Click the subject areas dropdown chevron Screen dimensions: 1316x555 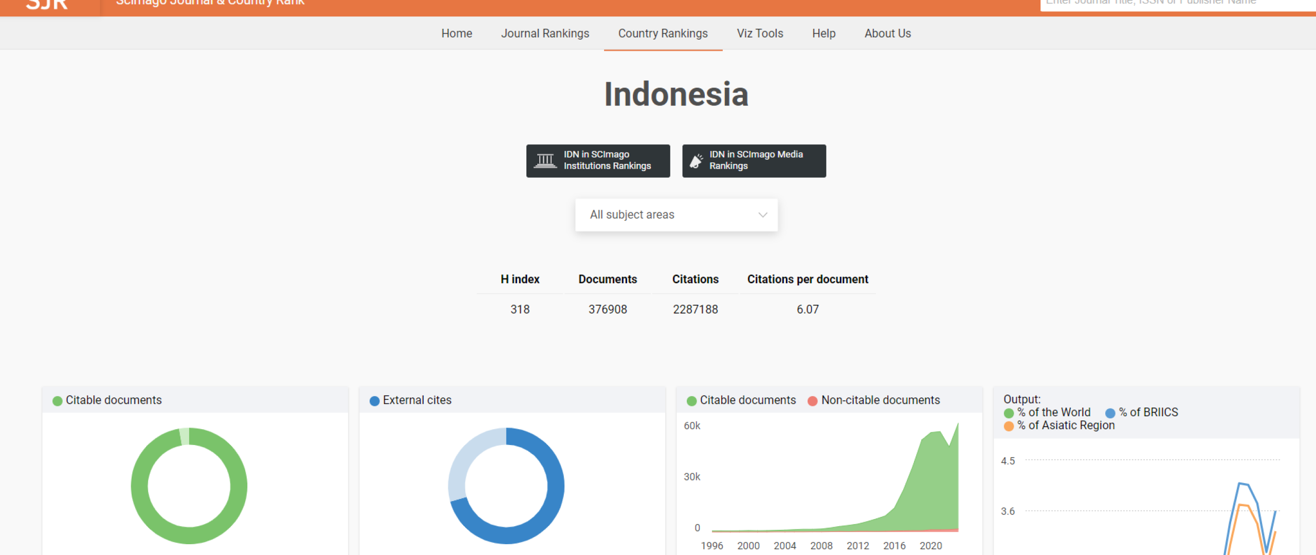click(763, 215)
